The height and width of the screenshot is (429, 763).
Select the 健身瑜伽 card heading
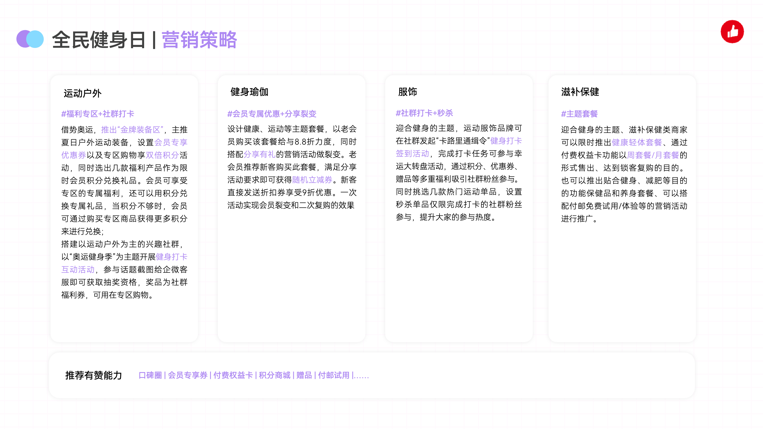click(x=249, y=92)
